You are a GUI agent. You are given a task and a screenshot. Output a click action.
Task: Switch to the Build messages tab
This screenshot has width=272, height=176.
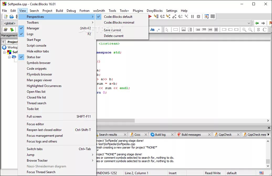tap(191, 135)
